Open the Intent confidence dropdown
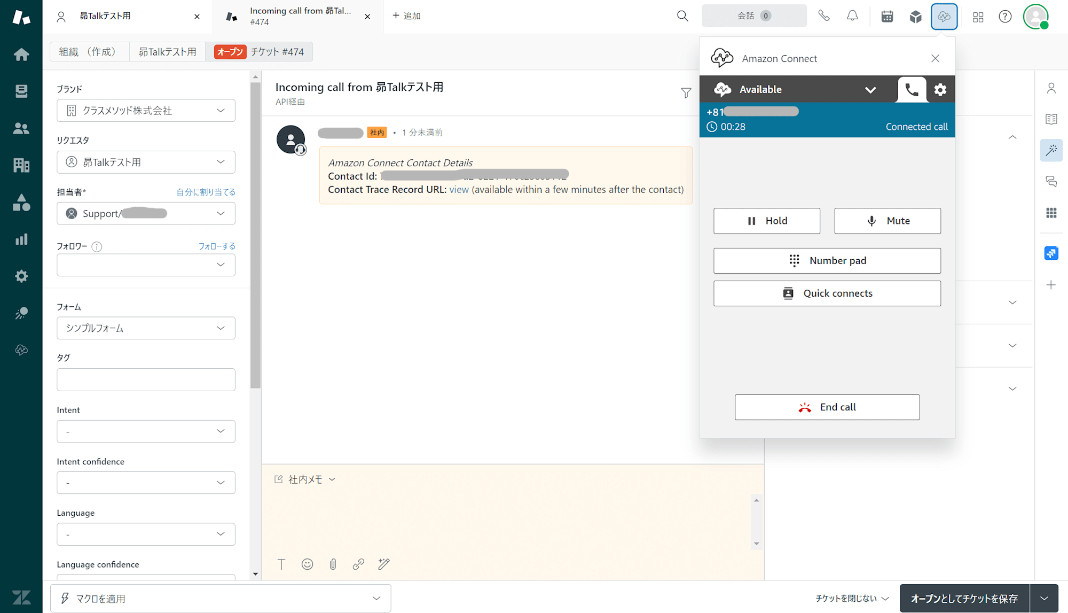The image size is (1068, 613). (x=146, y=483)
